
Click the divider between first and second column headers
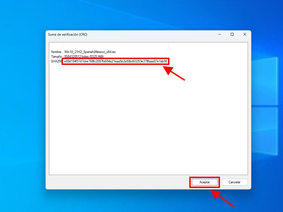(63, 46)
